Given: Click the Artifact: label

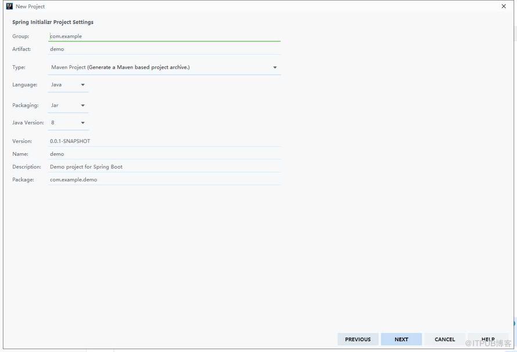Looking at the screenshot, I should (21, 49).
